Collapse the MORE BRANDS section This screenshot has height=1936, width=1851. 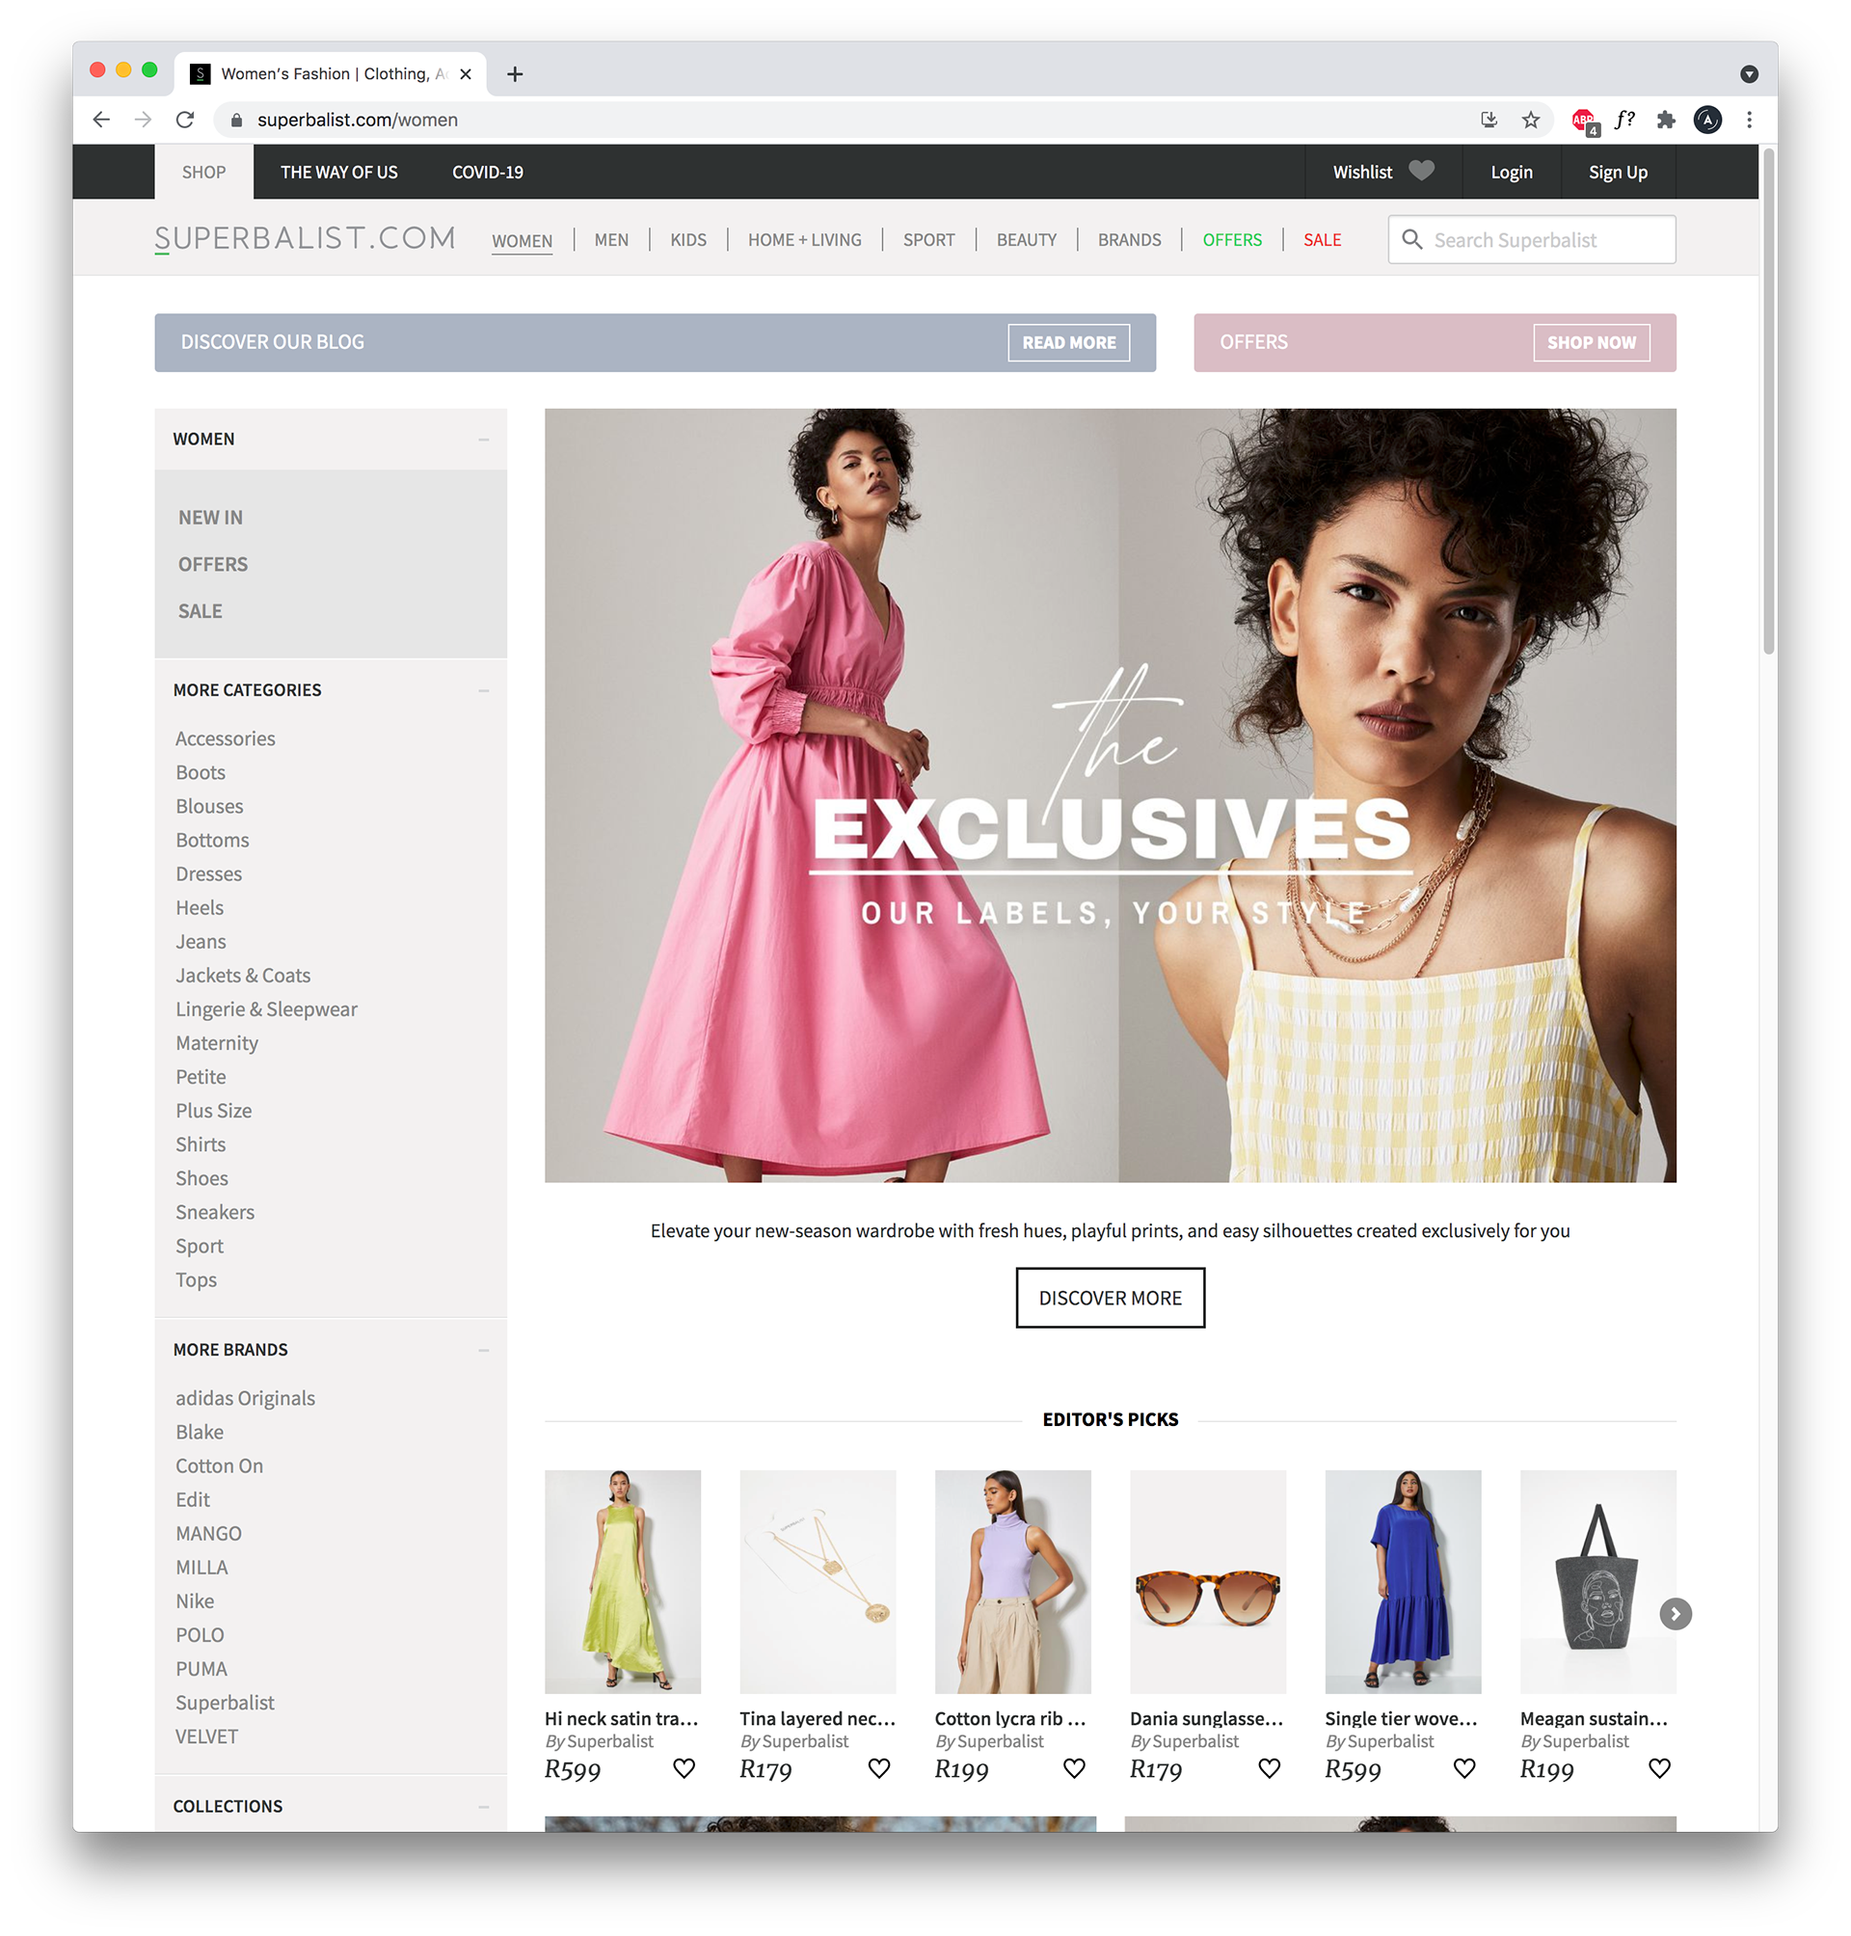click(483, 1350)
